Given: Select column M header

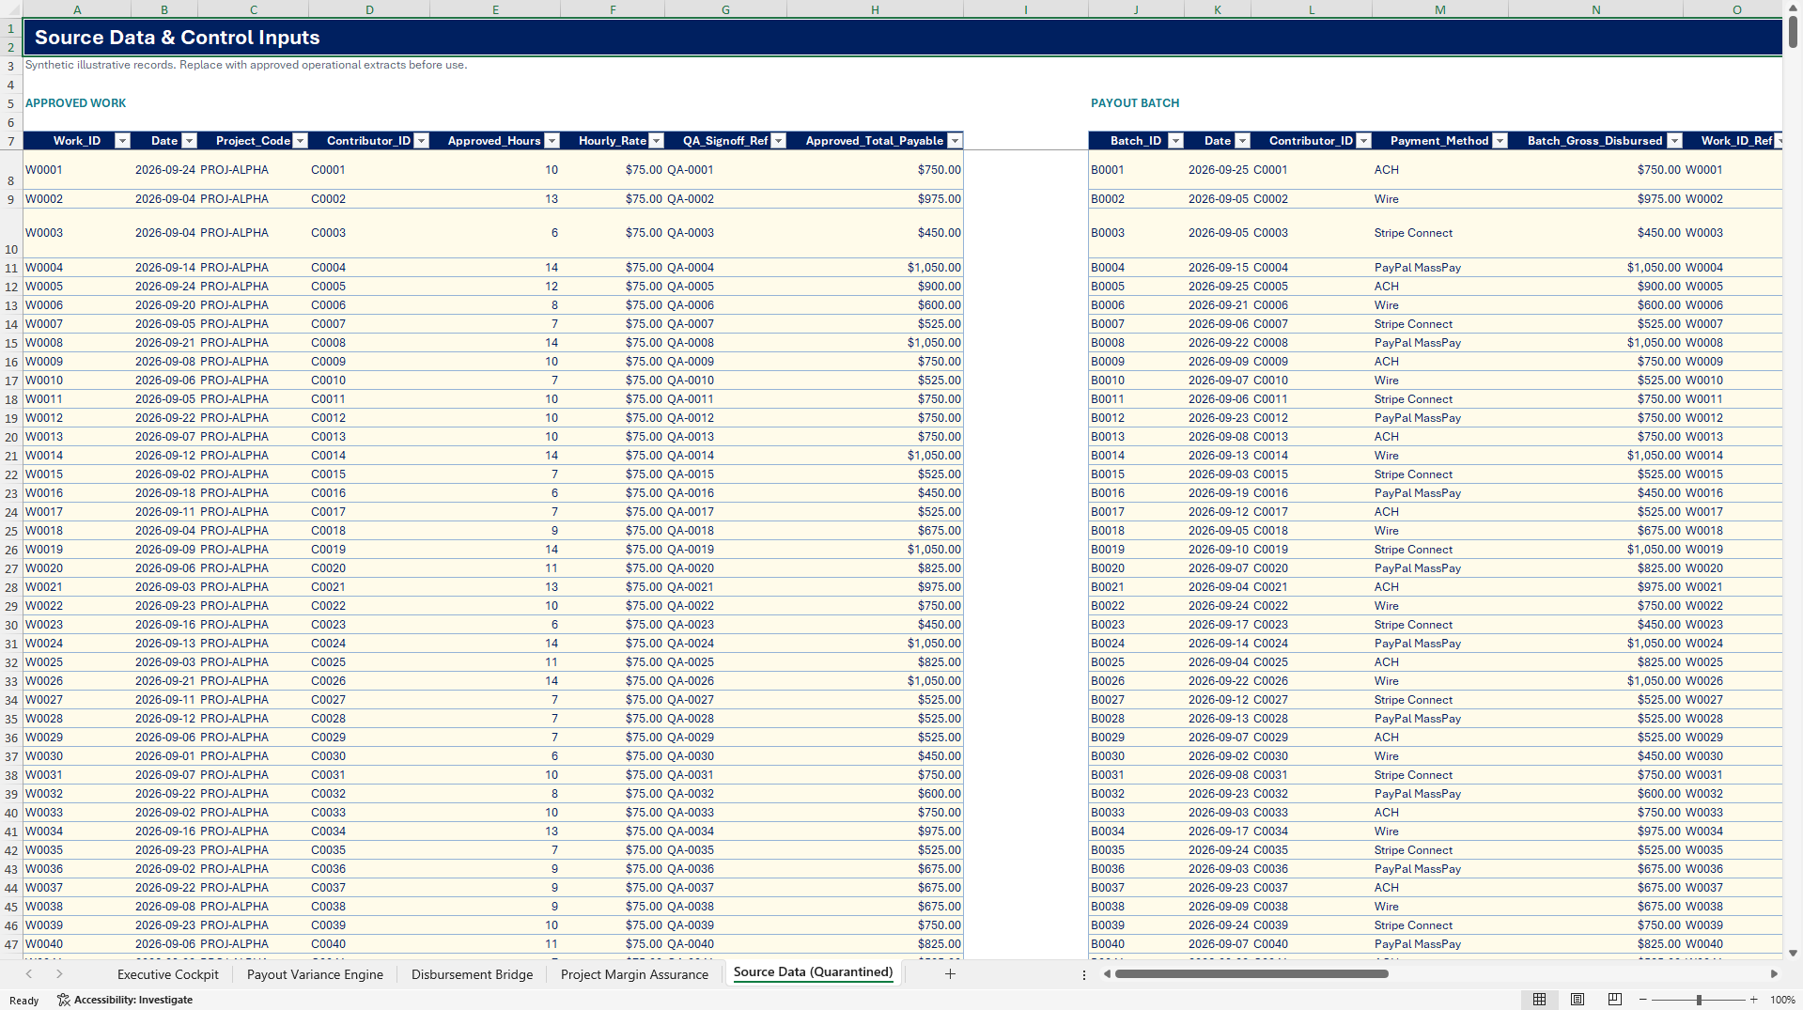Looking at the screenshot, I should tap(1439, 9).
